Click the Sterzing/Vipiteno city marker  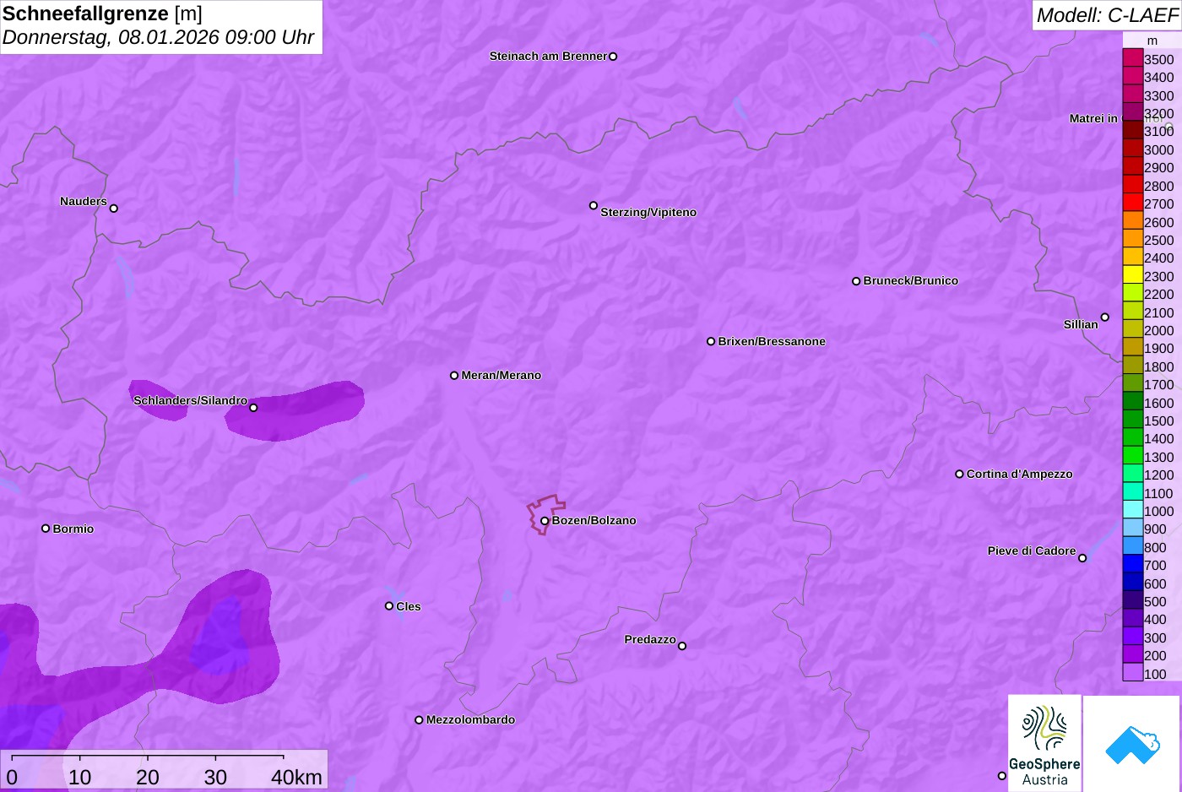coord(594,205)
